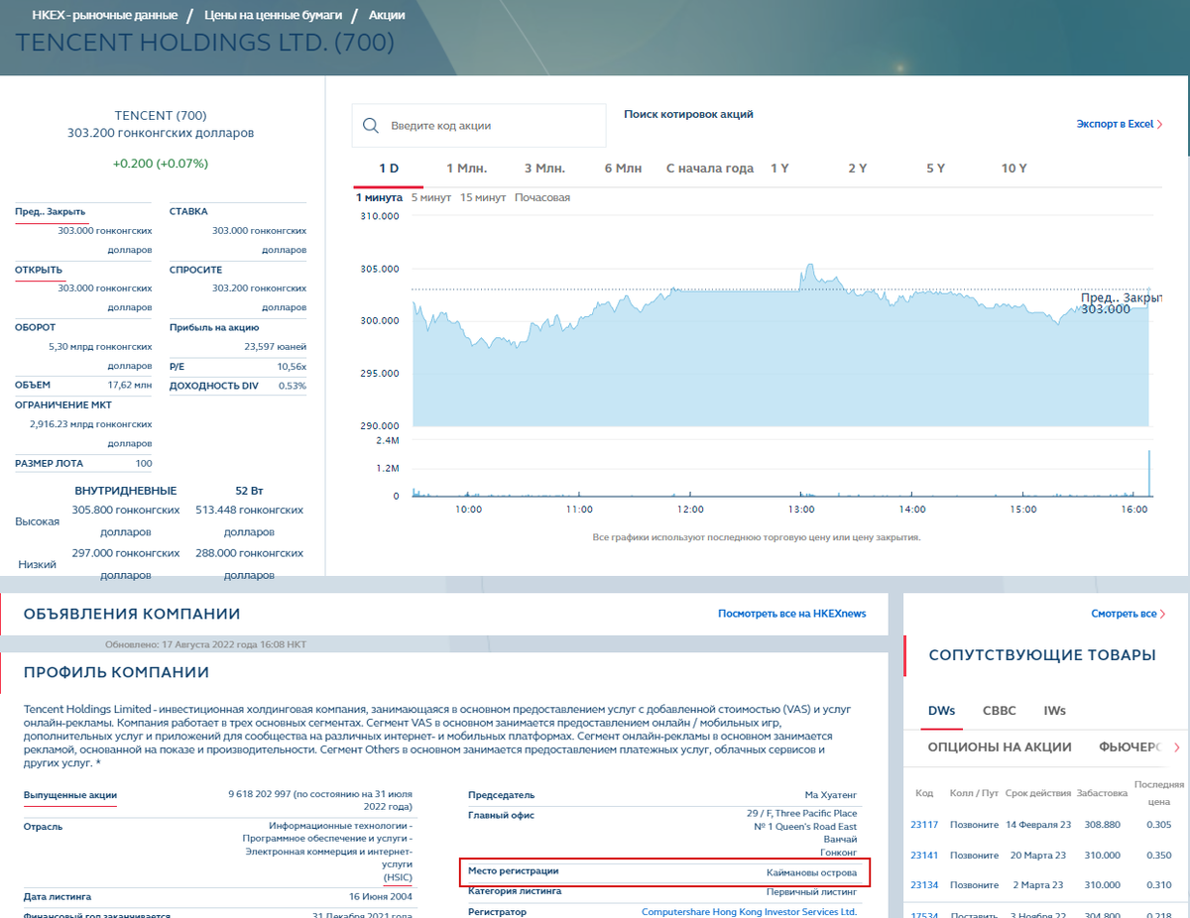Click the (HSIC) industry classification text

click(398, 876)
